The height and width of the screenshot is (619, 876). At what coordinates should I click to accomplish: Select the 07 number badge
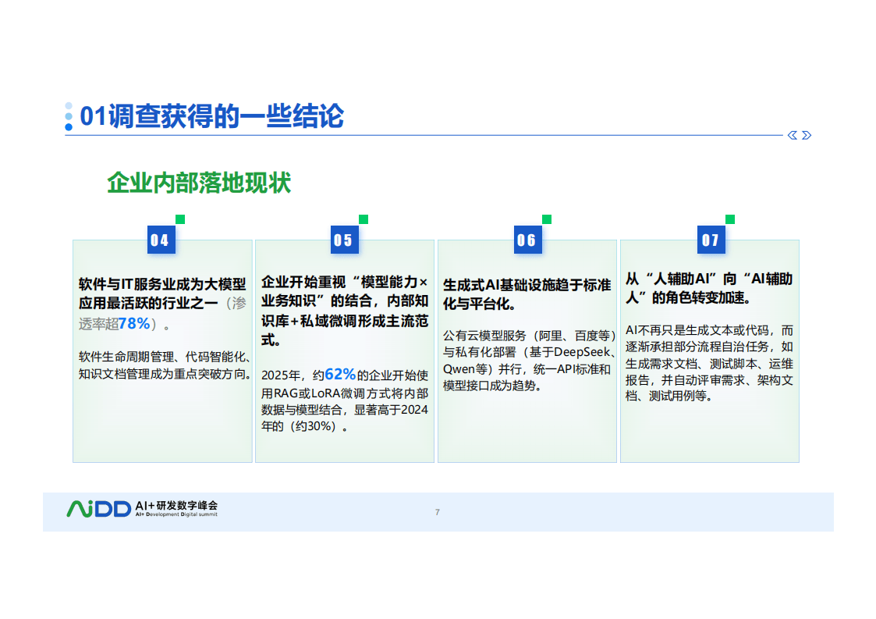coord(711,240)
